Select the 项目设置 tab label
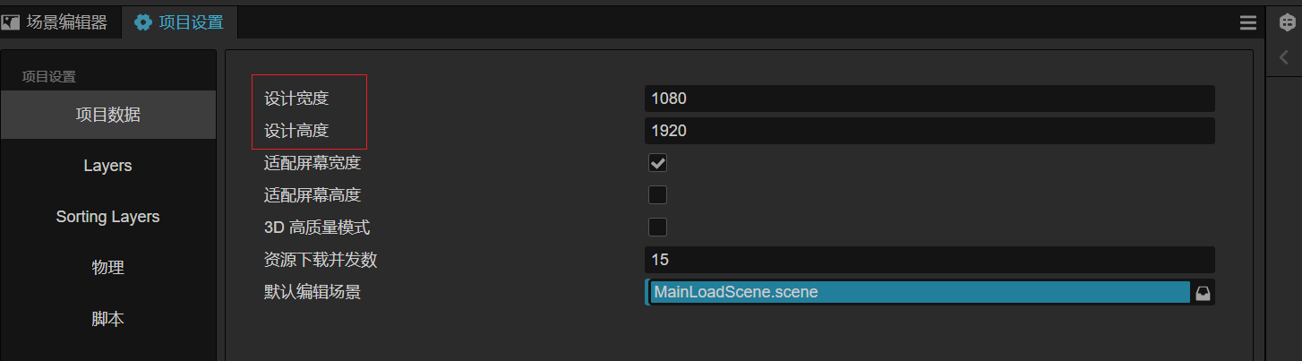1302x361 pixels. pos(191,22)
